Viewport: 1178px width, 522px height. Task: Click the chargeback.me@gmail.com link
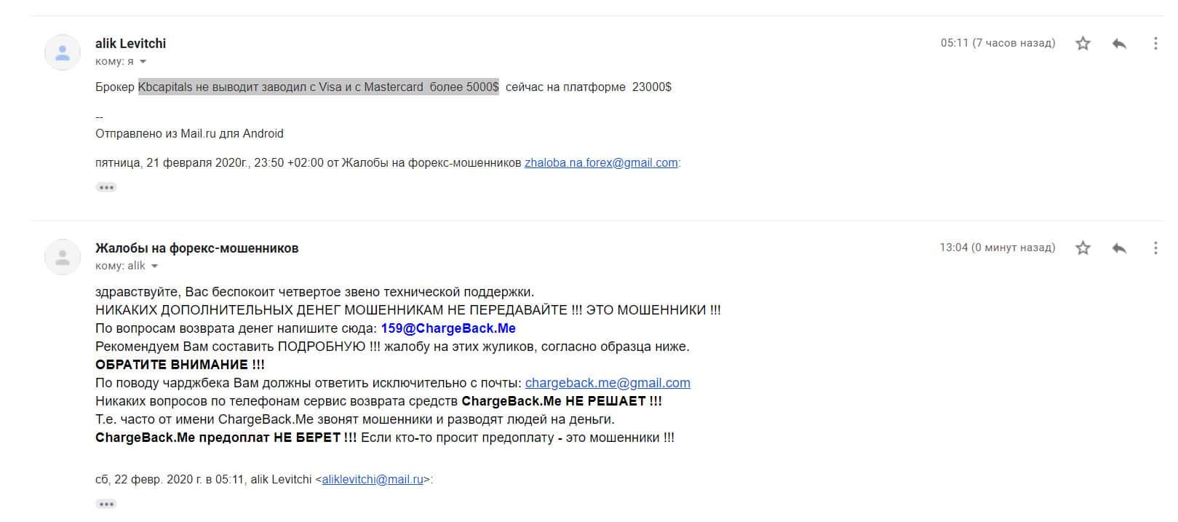(608, 383)
